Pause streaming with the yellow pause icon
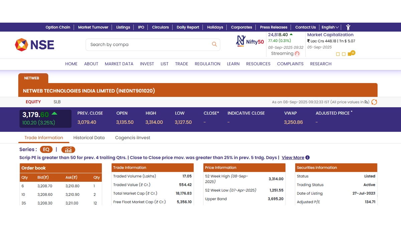The height and width of the screenshot is (226, 401). tap(353, 53)
